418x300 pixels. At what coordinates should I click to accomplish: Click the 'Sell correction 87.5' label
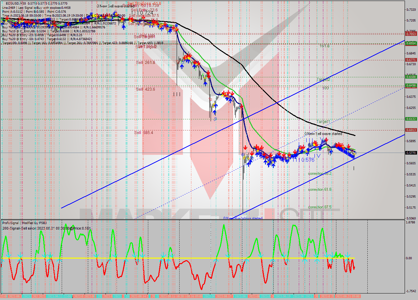[x=144, y=16]
